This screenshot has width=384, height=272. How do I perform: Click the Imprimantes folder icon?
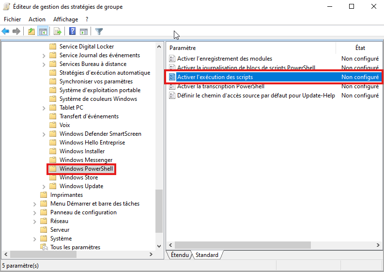click(44, 195)
